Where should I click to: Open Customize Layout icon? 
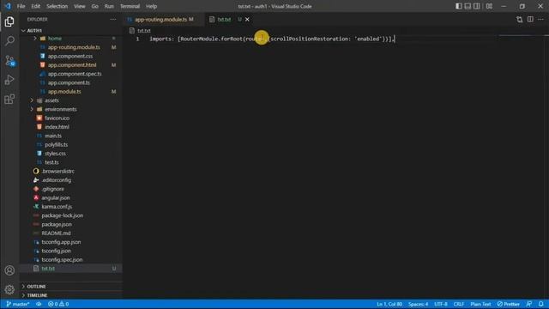point(489,6)
